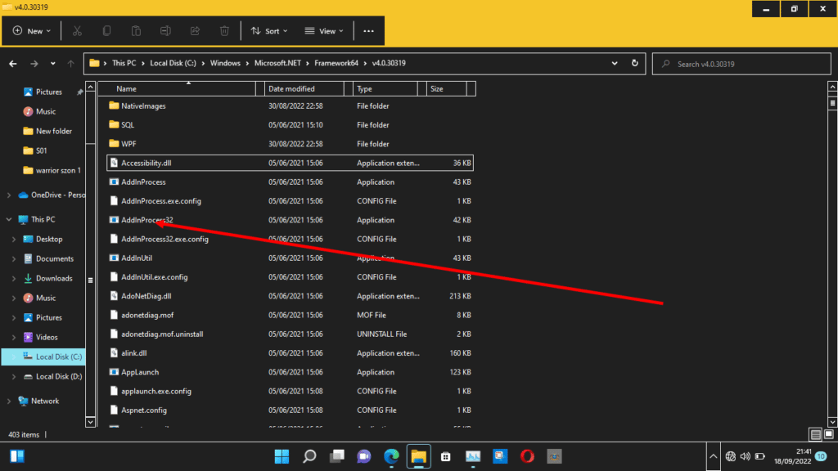
Task: Click the Search v4.0.30319 box
Action: 741,64
